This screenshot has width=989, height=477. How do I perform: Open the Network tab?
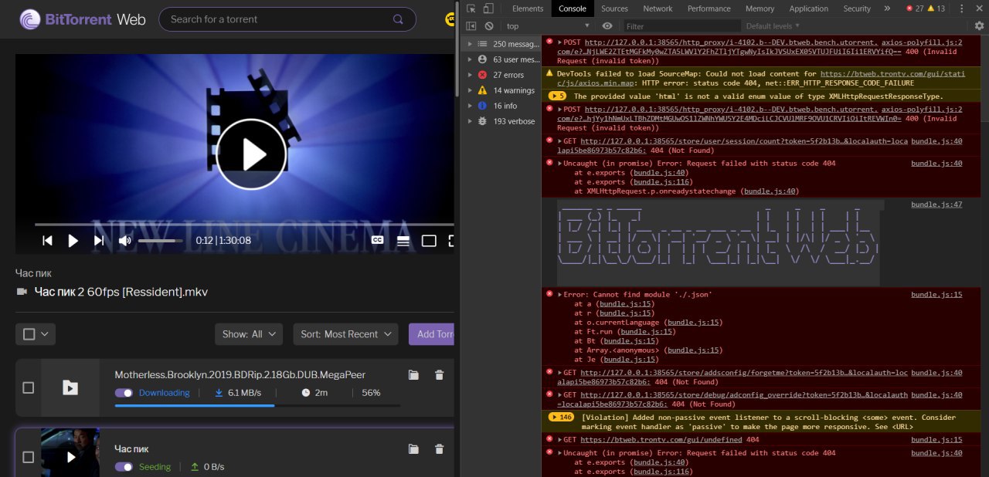pos(658,8)
